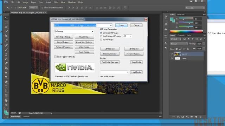
Task: Select the Brush tool
Action: tap(6, 50)
